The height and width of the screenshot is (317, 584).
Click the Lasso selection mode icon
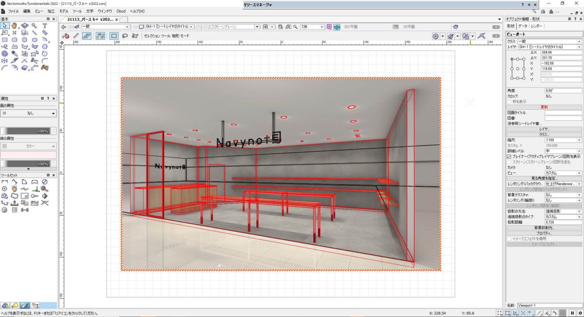(x=125, y=36)
